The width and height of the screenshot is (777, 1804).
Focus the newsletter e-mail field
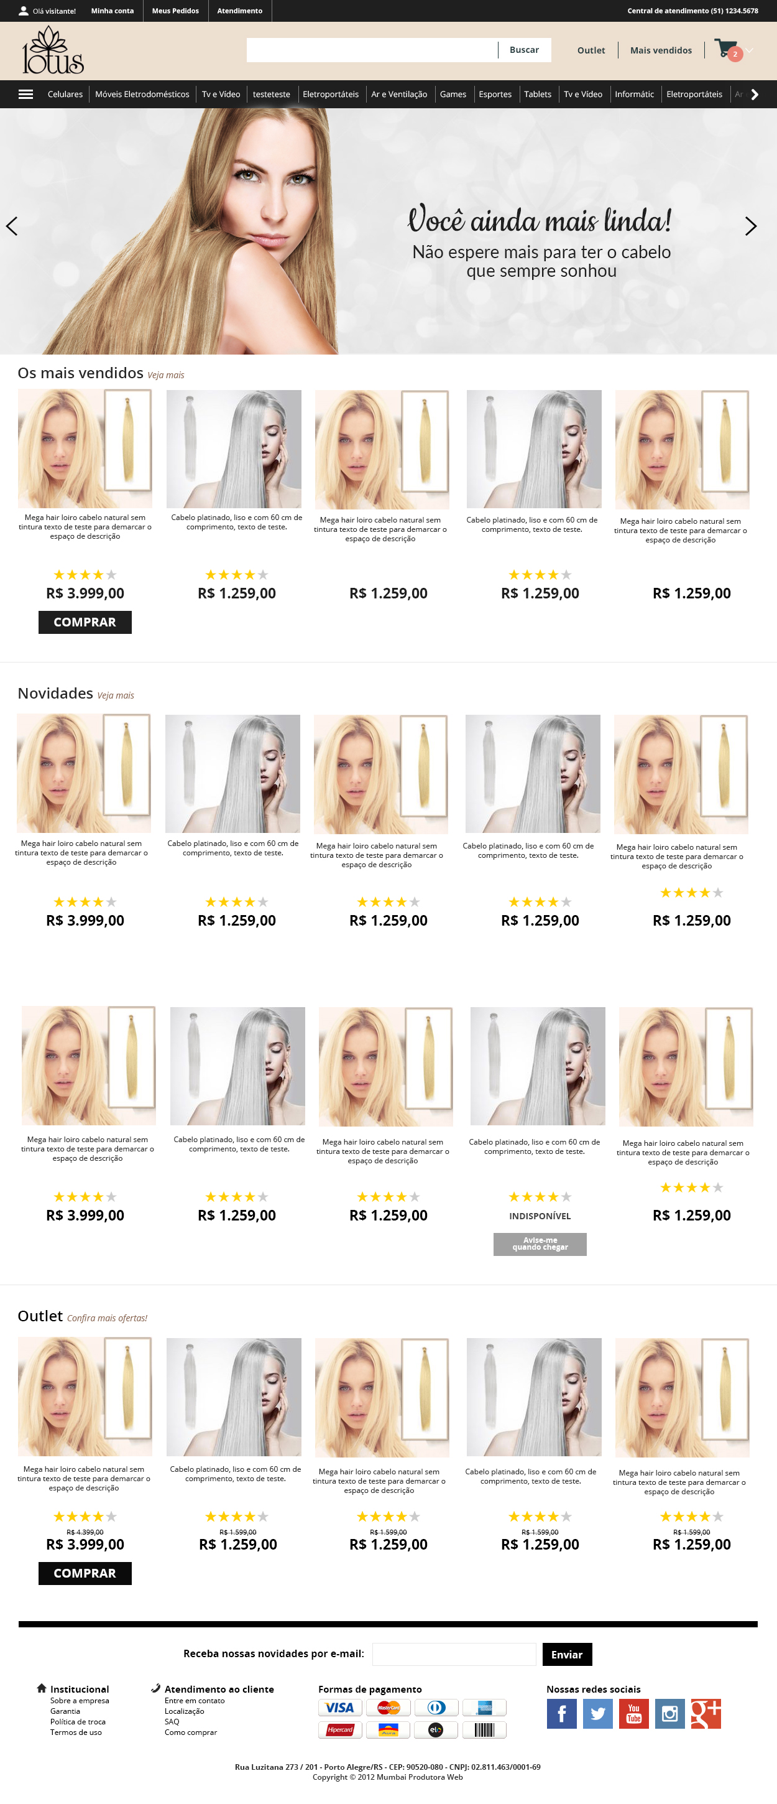(x=454, y=1654)
